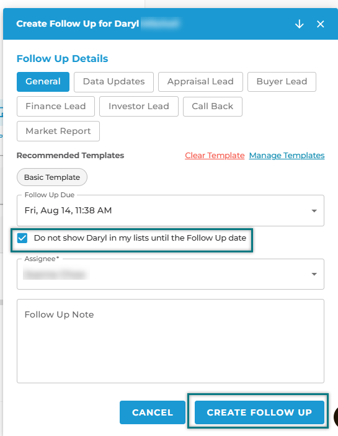Image resolution: width=338 pixels, height=436 pixels.
Task: Click the Fri, Aug 14 due date field
Action: pyautogui.click(x=171, y=210)
